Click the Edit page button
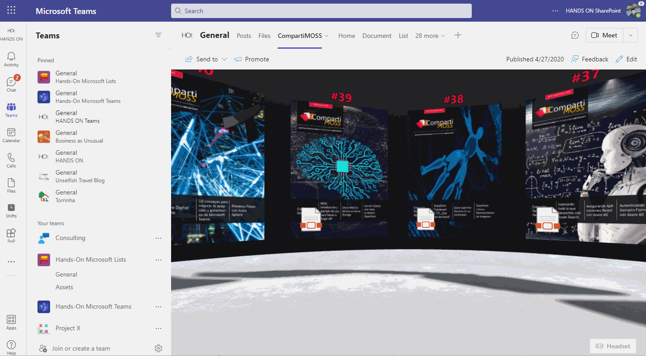 click(627, 59)
